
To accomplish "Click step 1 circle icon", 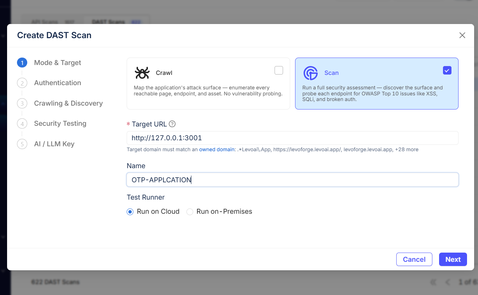I will click(x=22, y=63).
